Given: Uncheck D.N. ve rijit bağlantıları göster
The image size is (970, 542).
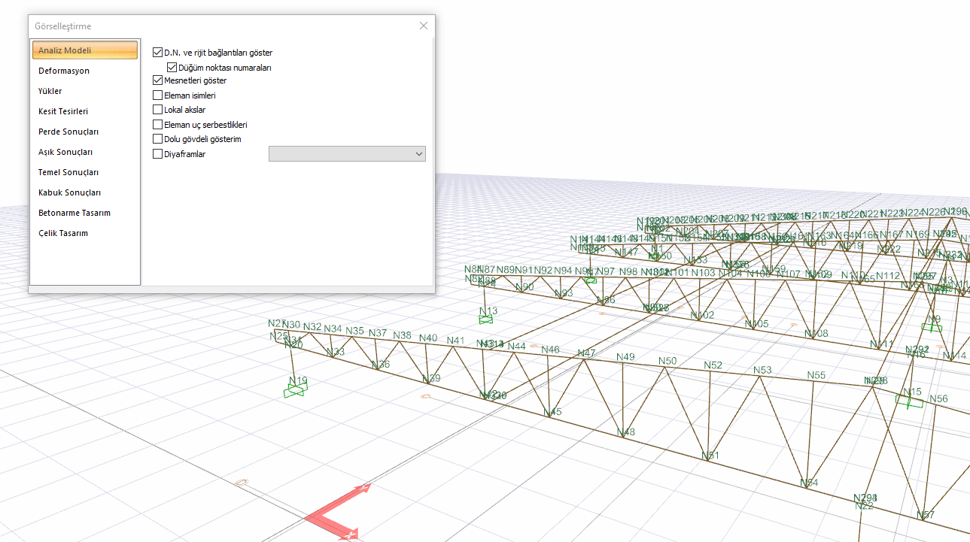Looking at the screenshot, I should (x=157, y=53).
